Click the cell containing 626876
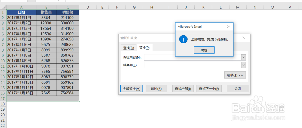Viewport: 302px width, 128px height. tap(68, 61)
